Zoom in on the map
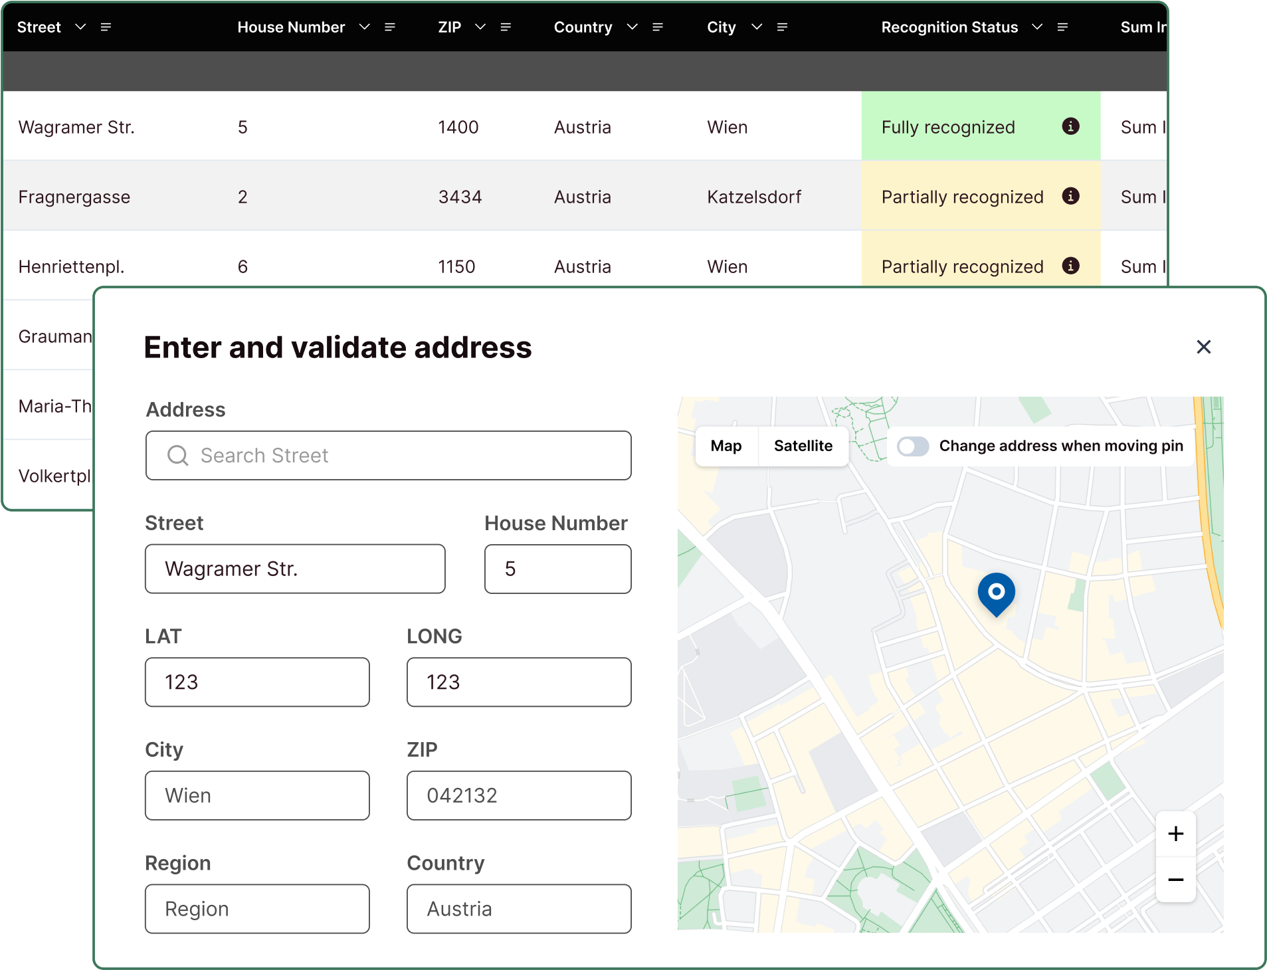Screen dimensions: 1267x970 (x=1175, y=834)
